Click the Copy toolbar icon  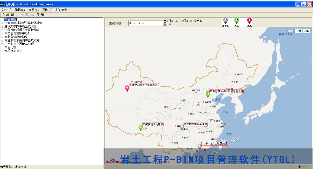(x=22, y=14)
